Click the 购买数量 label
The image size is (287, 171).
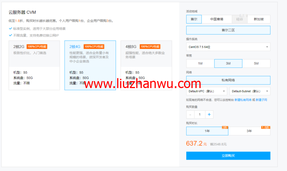(x=192, y=107)
